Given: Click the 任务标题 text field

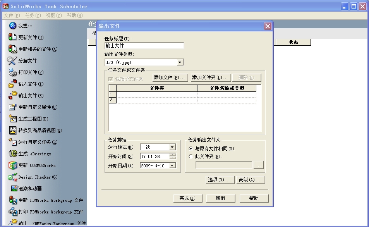Looking at the screenshot, I should tap(144, 46).
